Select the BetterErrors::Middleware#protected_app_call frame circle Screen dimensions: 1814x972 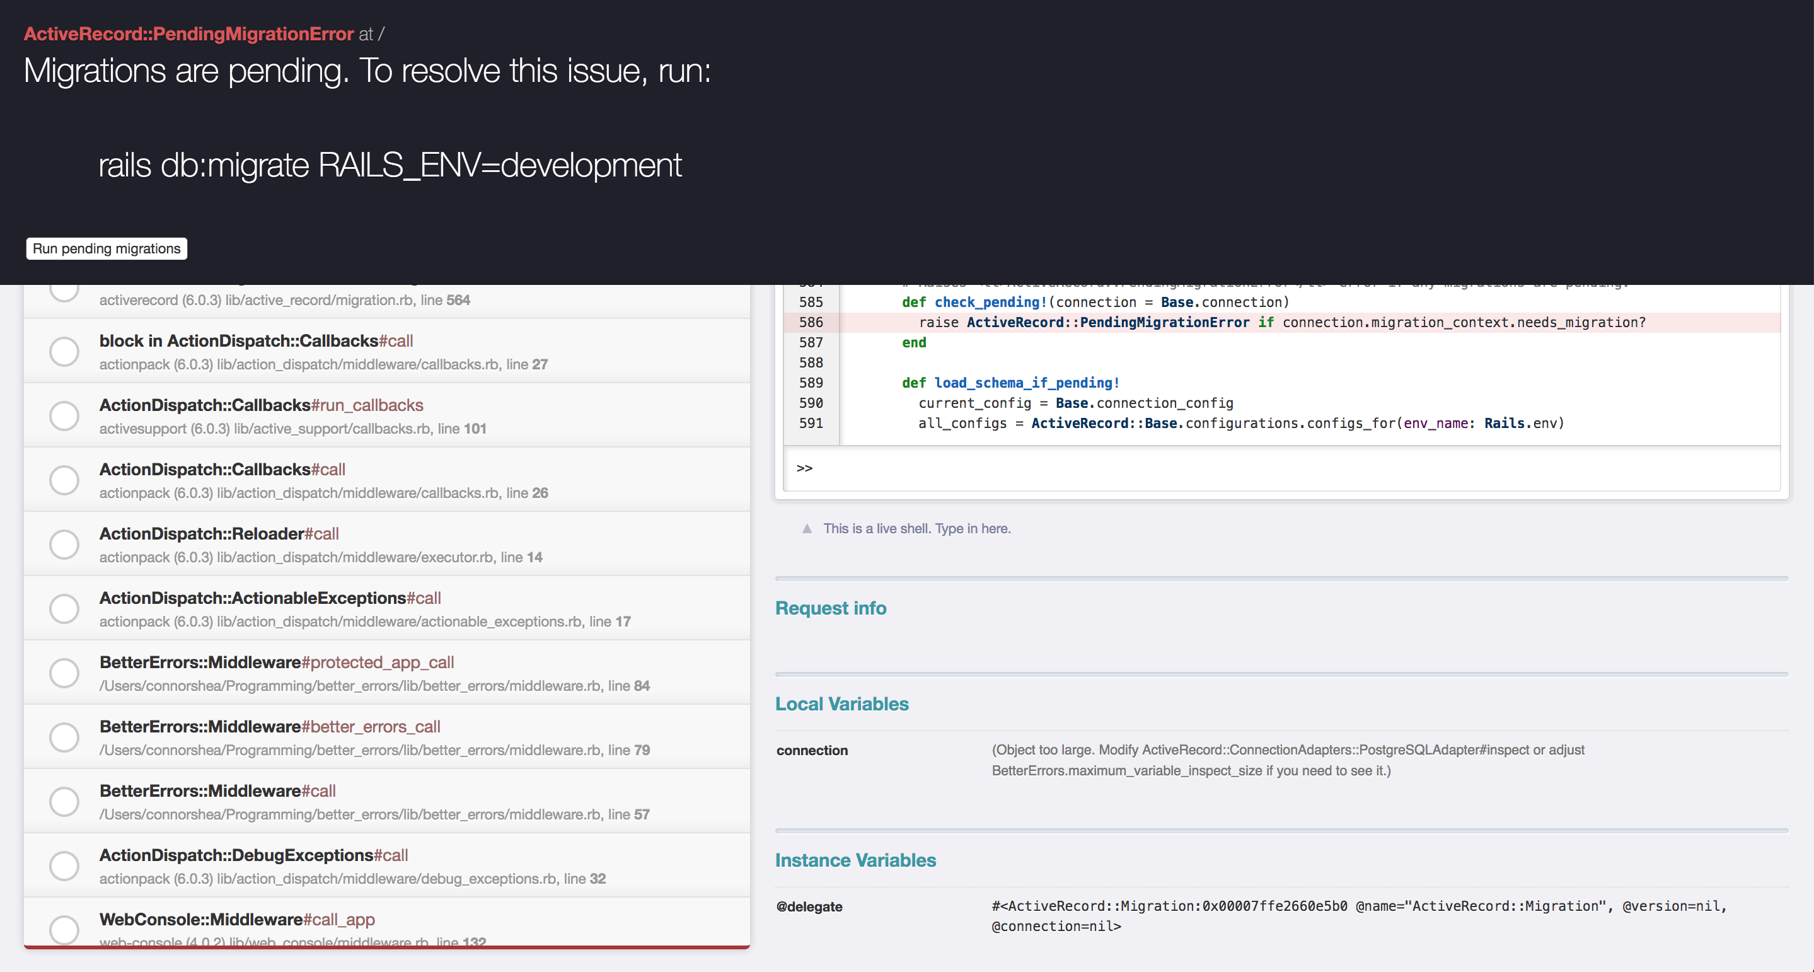pos(64,673)
